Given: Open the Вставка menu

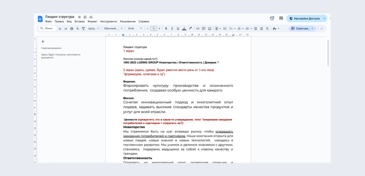Looking at the screenshot, I should [x=79, y=22].
